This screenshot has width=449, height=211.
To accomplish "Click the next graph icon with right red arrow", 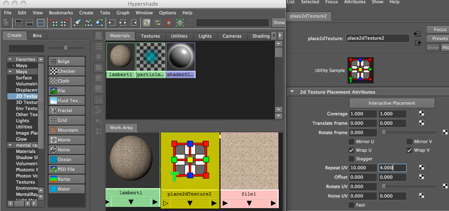I will coord(65,22).
